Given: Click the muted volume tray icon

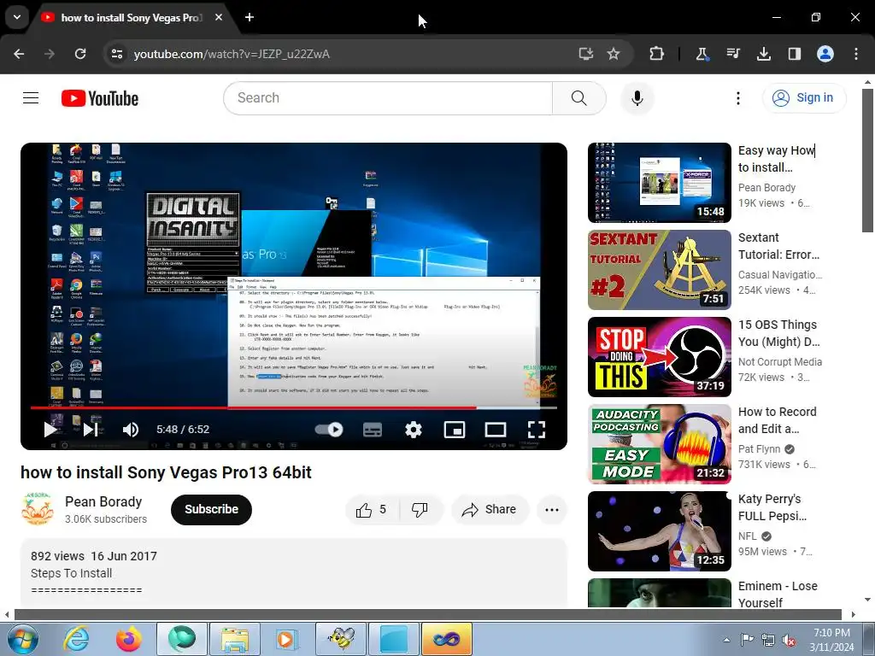Looking at the screenshot, I should point(789,640).
